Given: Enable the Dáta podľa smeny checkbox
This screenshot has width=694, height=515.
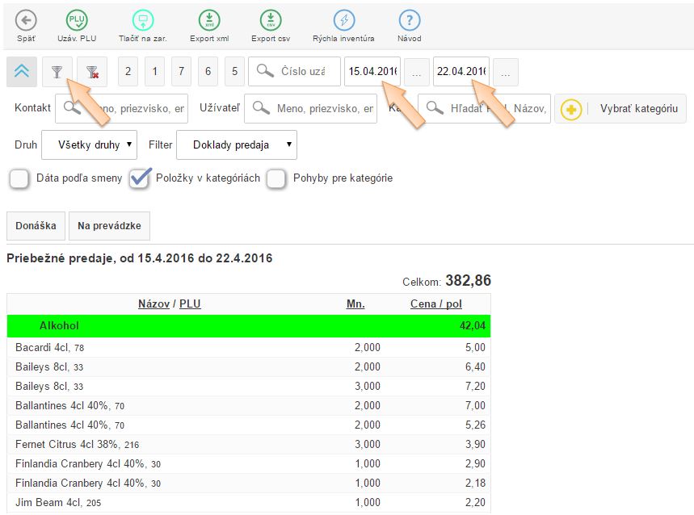Looking at the screenshot, I should point(19,179).
